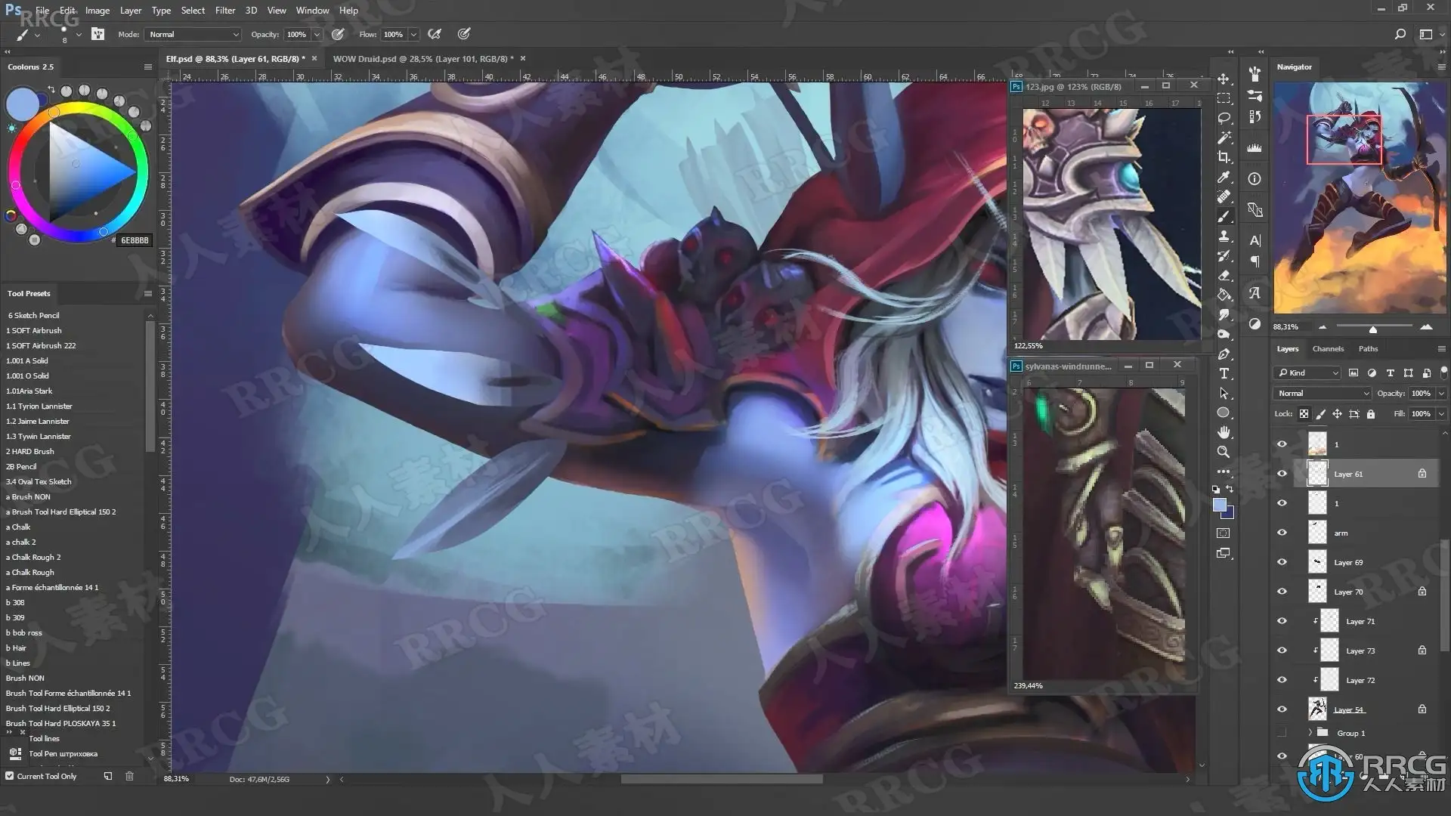This screenshot has height=816, width=1451.
Task: Click the Coolorus hex color value field
Action: pyautogui.click(x=135, y=240)
